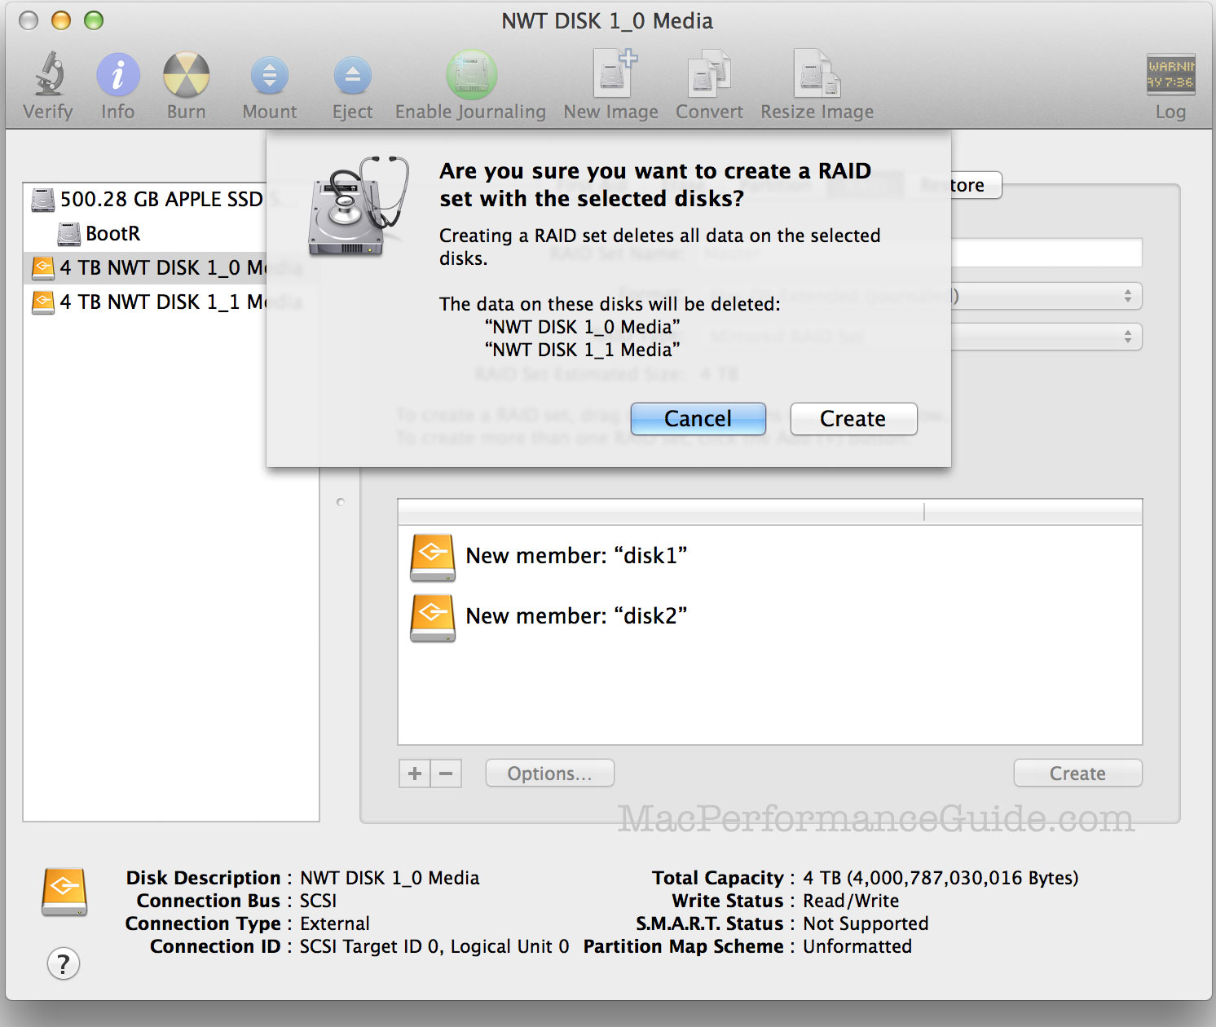This screenshot has height=1027, width=1216.
Task: Click the window title "NWT DISK 1_0 Media"
Action: point(607,21)
